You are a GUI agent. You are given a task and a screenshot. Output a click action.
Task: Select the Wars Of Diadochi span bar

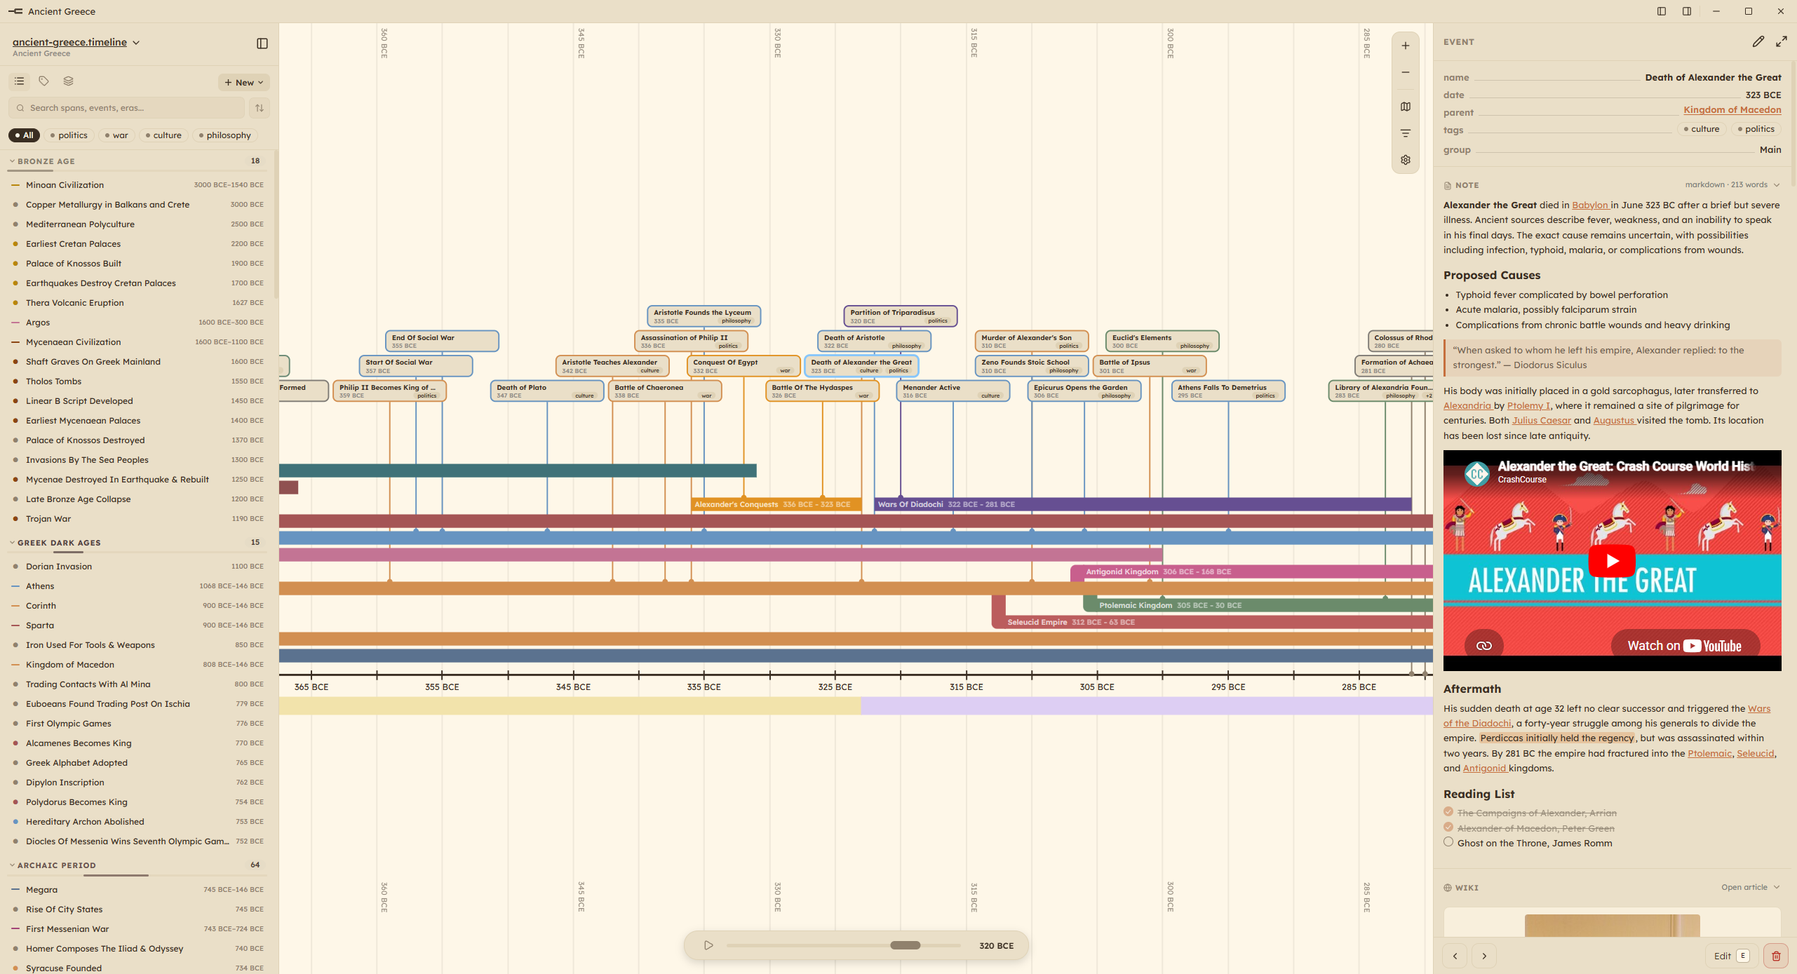coord(1143,504)
